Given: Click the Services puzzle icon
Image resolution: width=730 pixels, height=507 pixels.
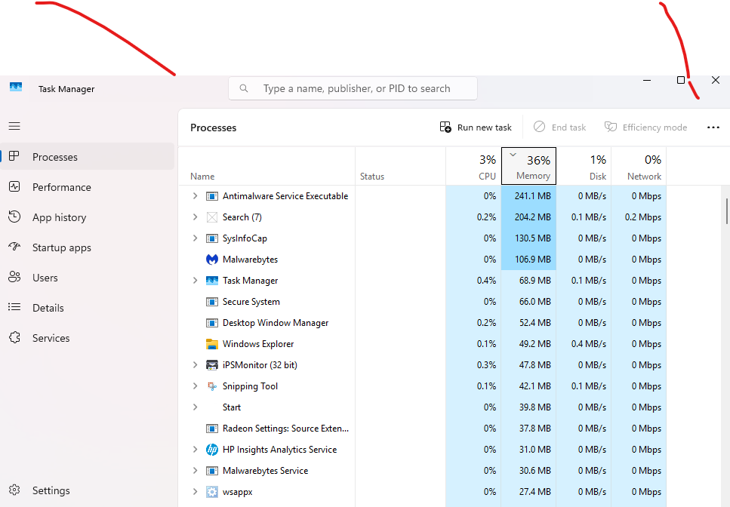Looking at the screenshot, I should click(x=14, y=337).
